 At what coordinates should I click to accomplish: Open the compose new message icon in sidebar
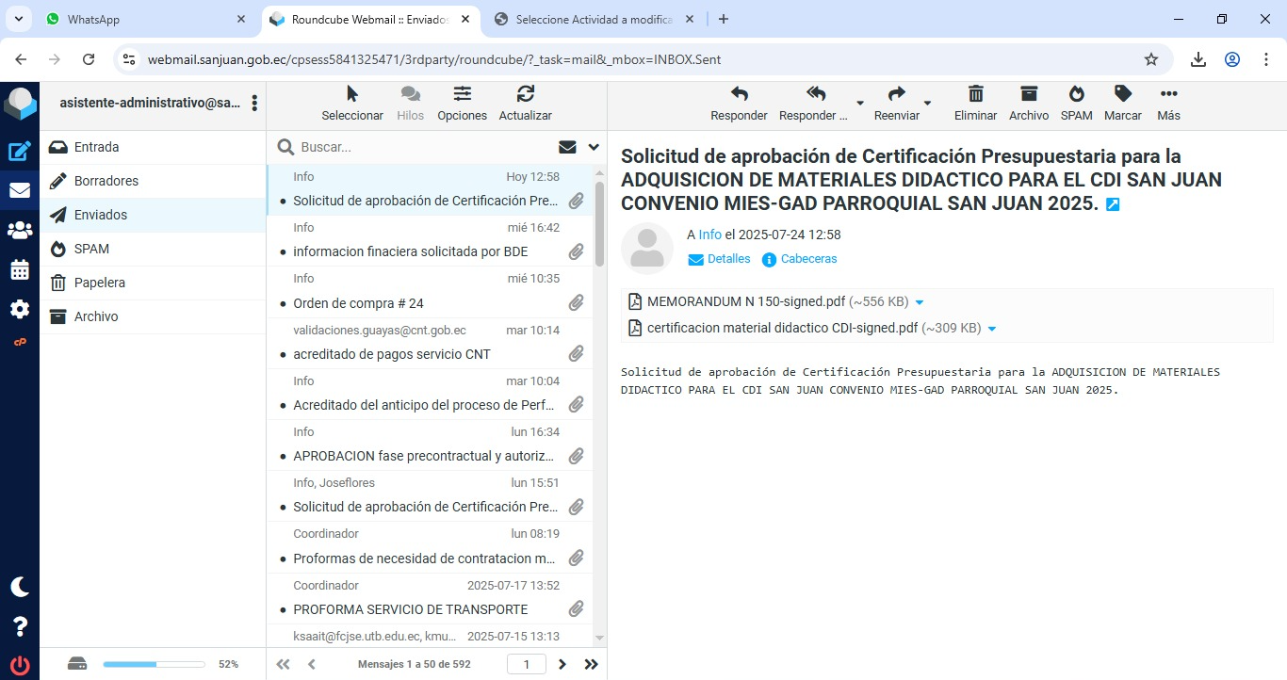point(20,151)
